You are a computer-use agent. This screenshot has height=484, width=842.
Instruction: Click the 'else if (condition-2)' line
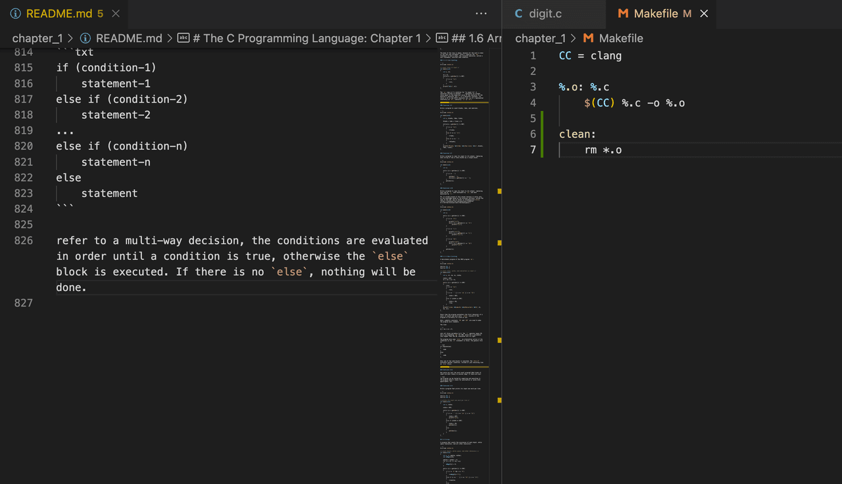[x=122, y=99]
